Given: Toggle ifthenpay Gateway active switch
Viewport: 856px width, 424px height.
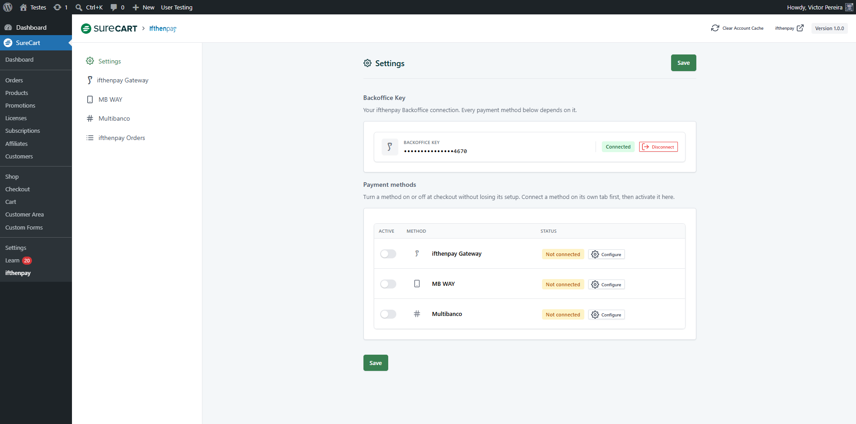Looking at the screenshot, I should [x=388, y=254].
